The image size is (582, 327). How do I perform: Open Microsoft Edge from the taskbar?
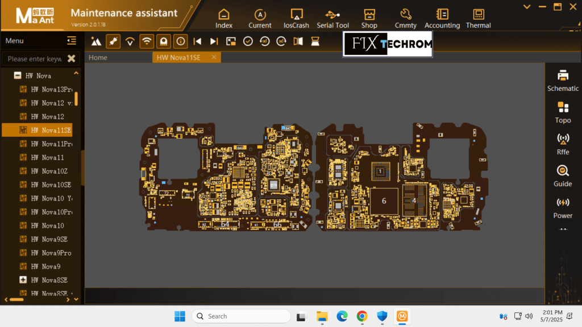[x=342, y=316]
